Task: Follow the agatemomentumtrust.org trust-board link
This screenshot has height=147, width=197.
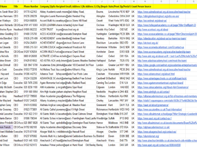Action: pyautogui.click(x=161, y=83)
